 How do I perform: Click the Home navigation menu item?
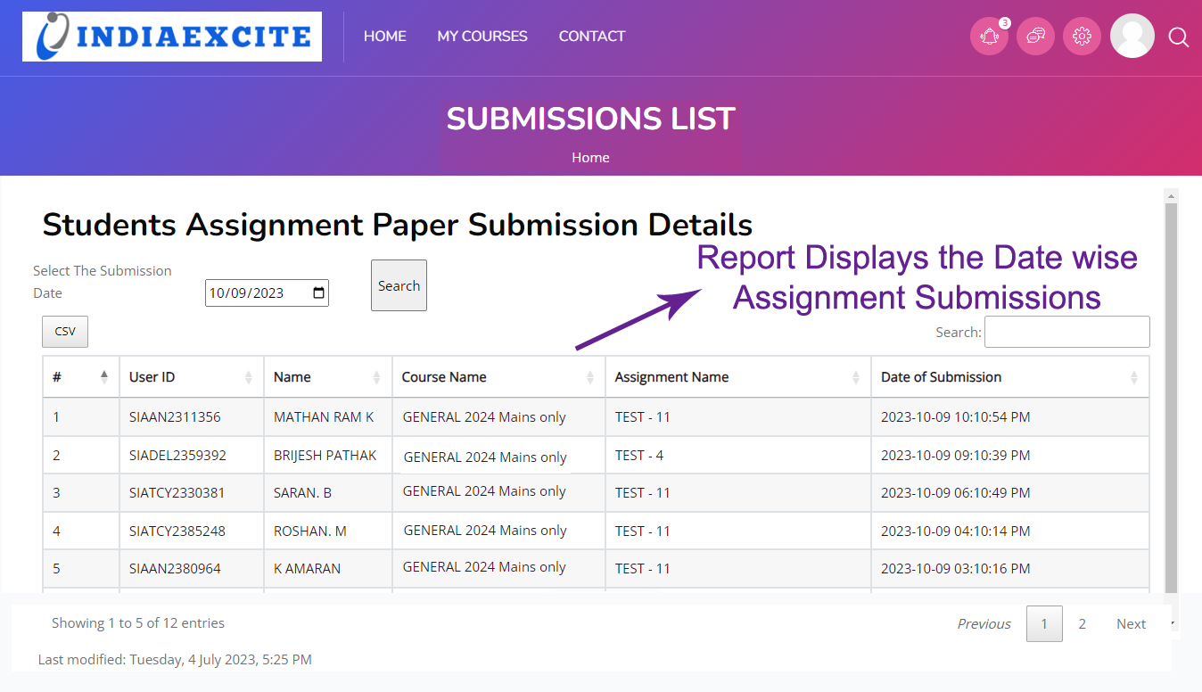click(385, 37)
